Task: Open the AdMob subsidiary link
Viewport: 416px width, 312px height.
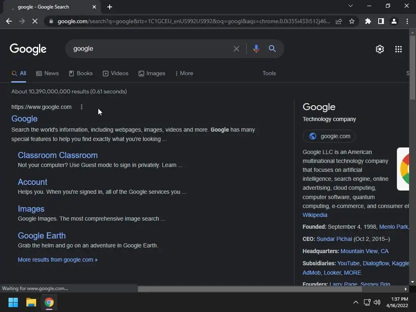Action: (x=312, y=273)
